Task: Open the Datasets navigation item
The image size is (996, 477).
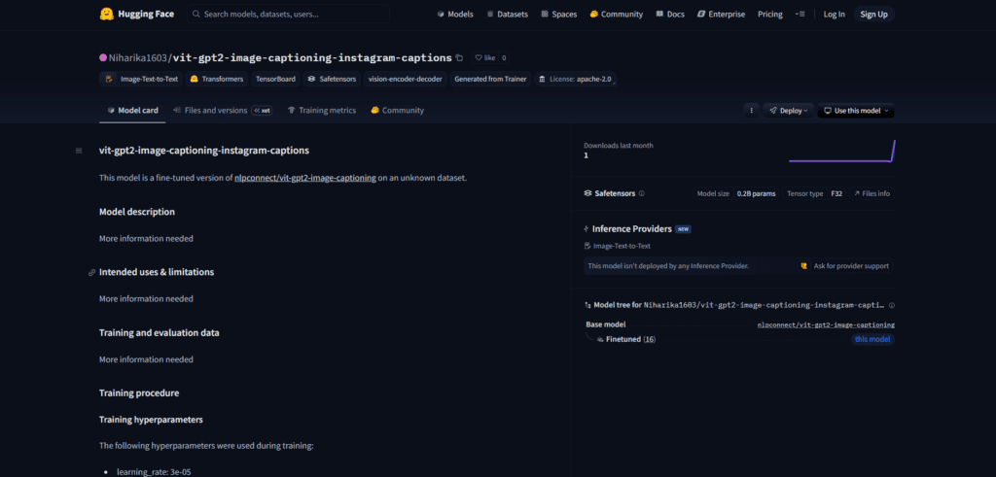Action: 508,14
